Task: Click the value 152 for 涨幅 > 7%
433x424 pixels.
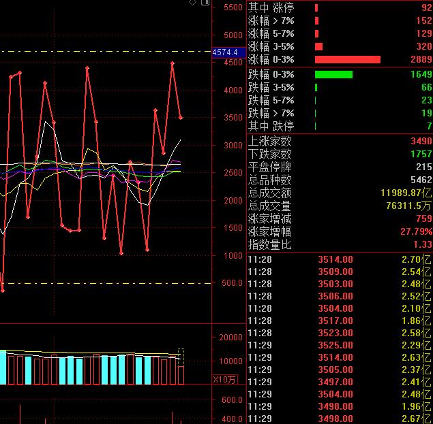Action: (424, 20)
